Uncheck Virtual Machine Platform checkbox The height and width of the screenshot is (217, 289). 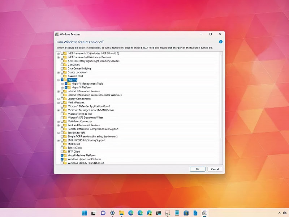point(62,156)
